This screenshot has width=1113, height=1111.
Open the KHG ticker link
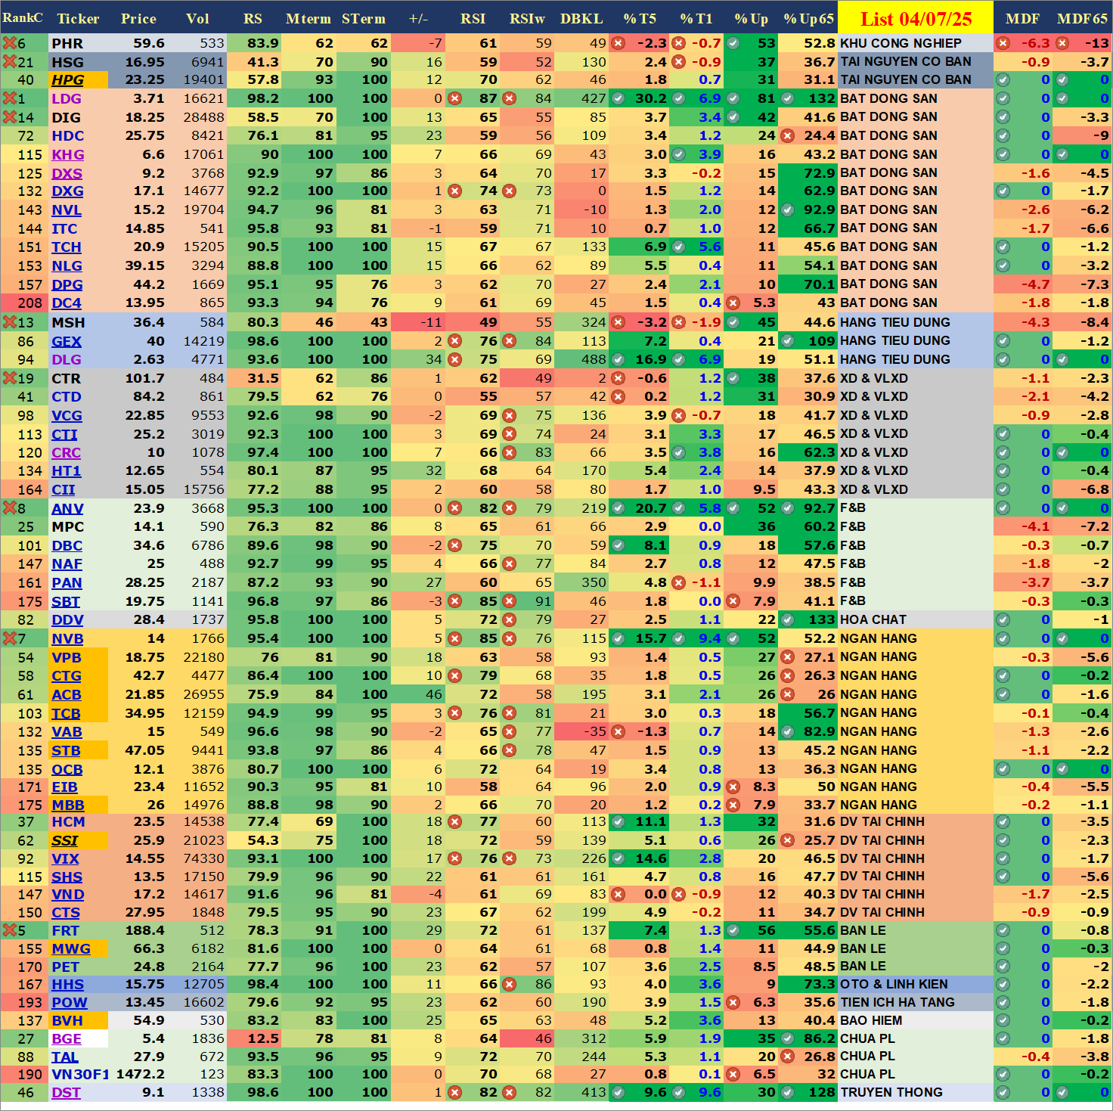68,154
